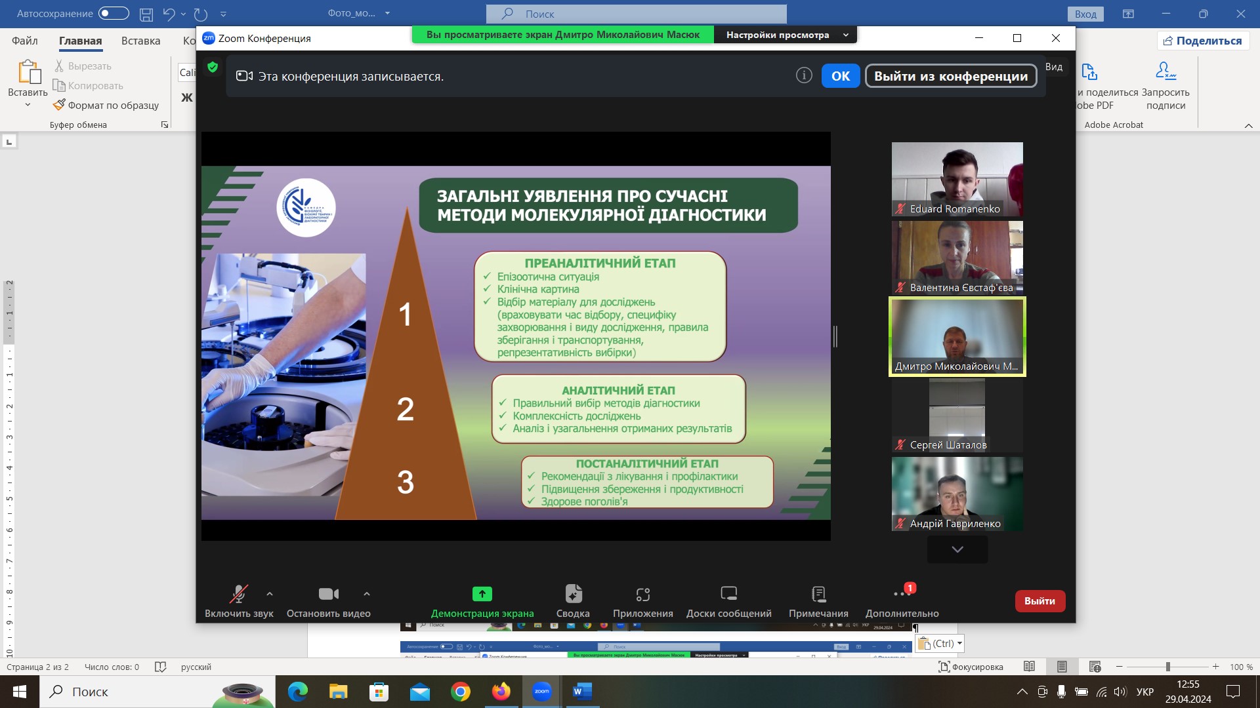
Task: Click the create and share Adobe PDF icon
Action: (x=1089, y=71)
